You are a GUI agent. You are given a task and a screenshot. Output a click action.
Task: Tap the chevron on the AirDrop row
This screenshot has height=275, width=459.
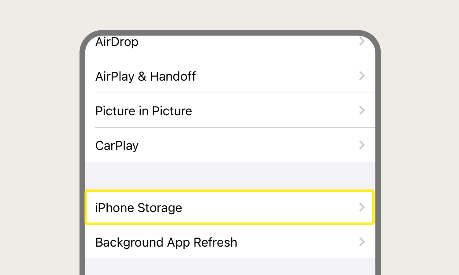pyautogui.click(x=362, y=41)
